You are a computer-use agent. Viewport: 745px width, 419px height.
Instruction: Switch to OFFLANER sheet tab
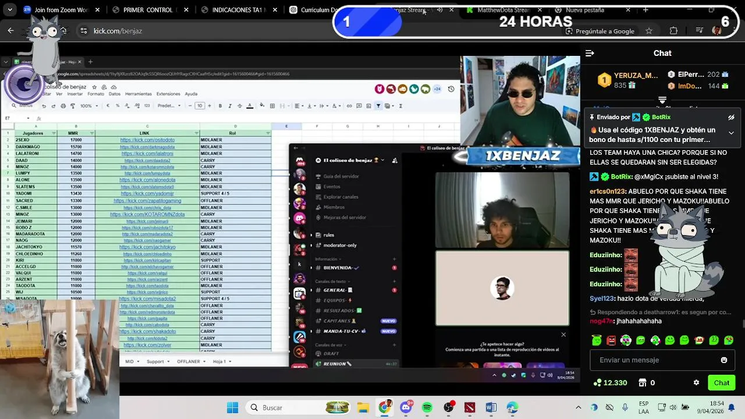point(191,361)
